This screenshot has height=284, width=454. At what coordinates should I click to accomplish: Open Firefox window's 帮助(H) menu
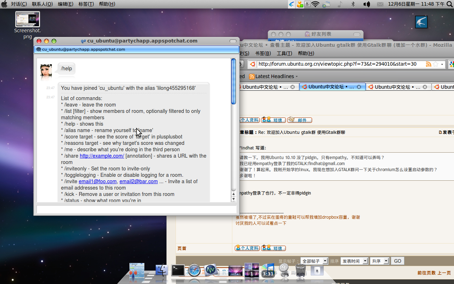(306, 53)
